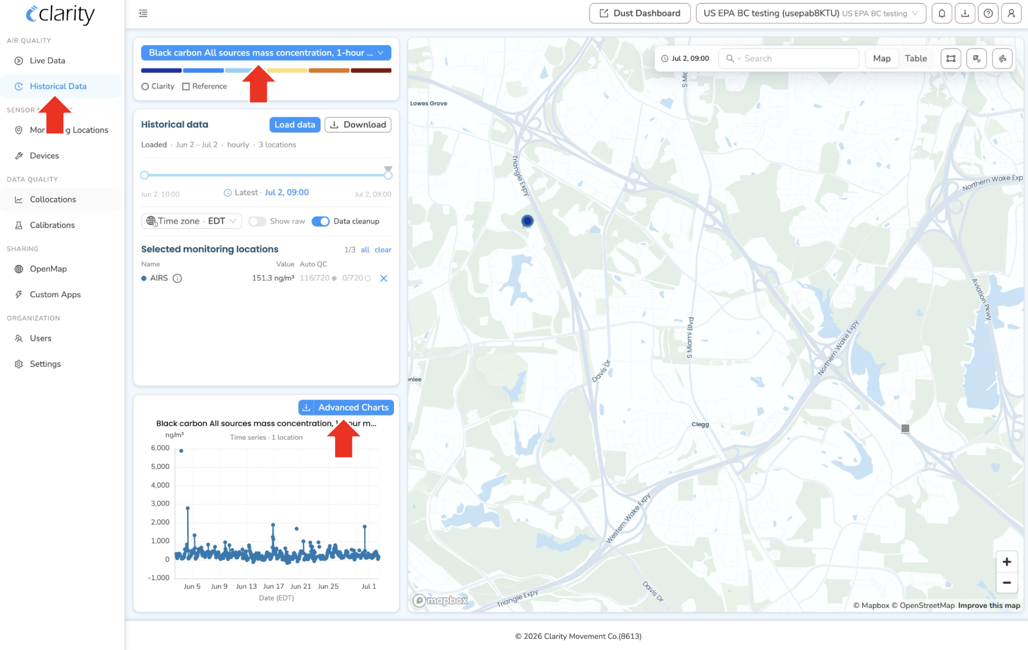Open Settings page
Viewport: 1028px width, 650px height.
(x=61, y=363)
